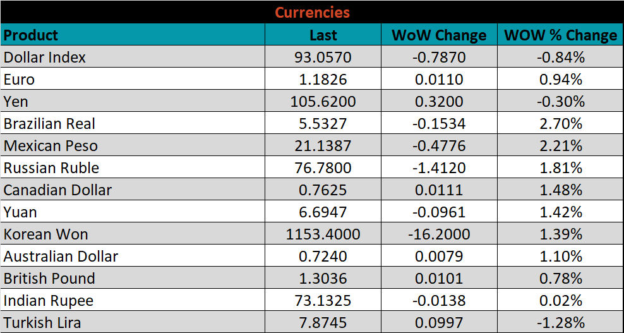Select Korean Won last value 1153.4000
Viewport: 624px width, 333px height.
323,234
